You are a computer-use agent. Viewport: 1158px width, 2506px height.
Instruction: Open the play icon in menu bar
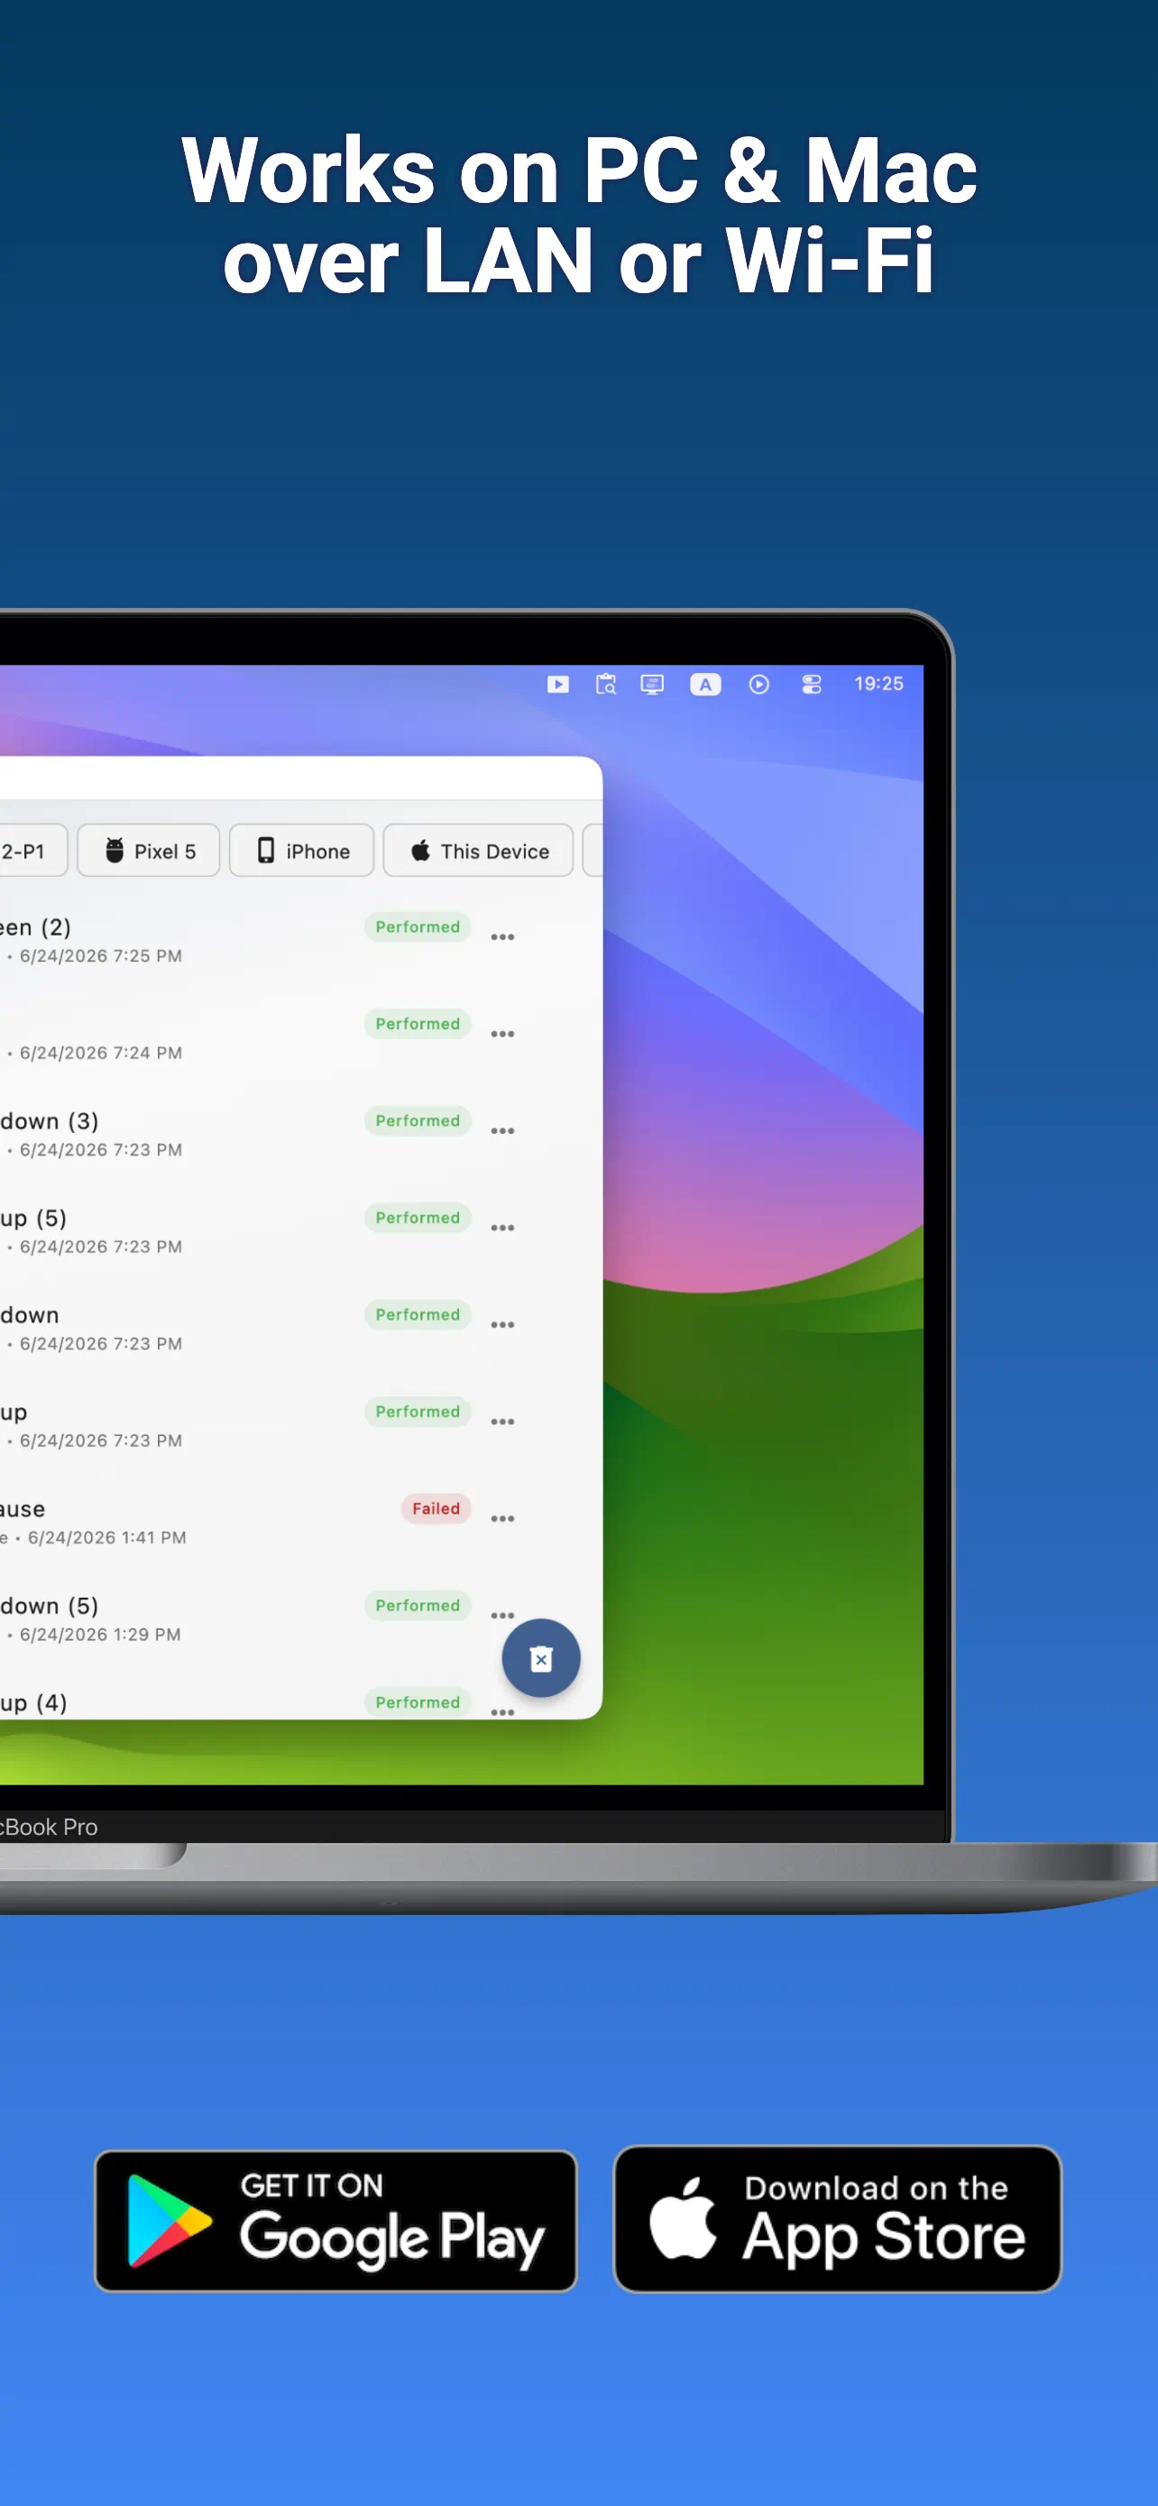[x=558, y=684]
